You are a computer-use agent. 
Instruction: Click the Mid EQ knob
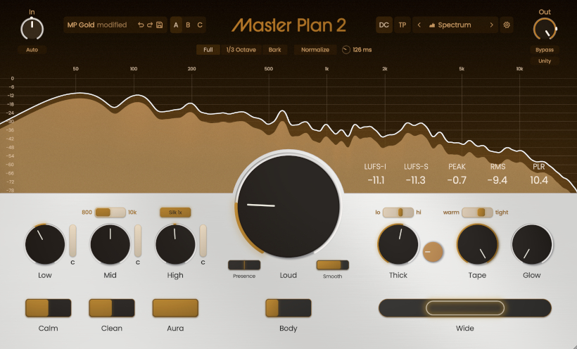[x=110, y=244]
